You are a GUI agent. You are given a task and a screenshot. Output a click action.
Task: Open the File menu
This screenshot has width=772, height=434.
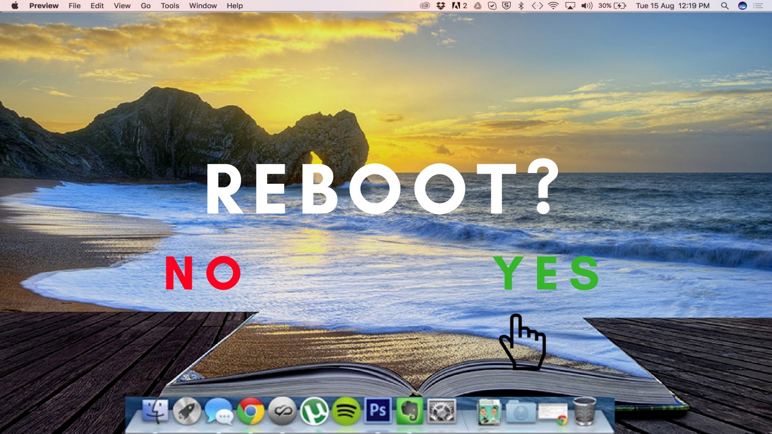click(75, 5)
